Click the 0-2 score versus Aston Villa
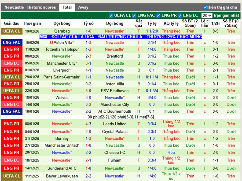The width and height of the screenshot is (242, 181). (89, 84)
